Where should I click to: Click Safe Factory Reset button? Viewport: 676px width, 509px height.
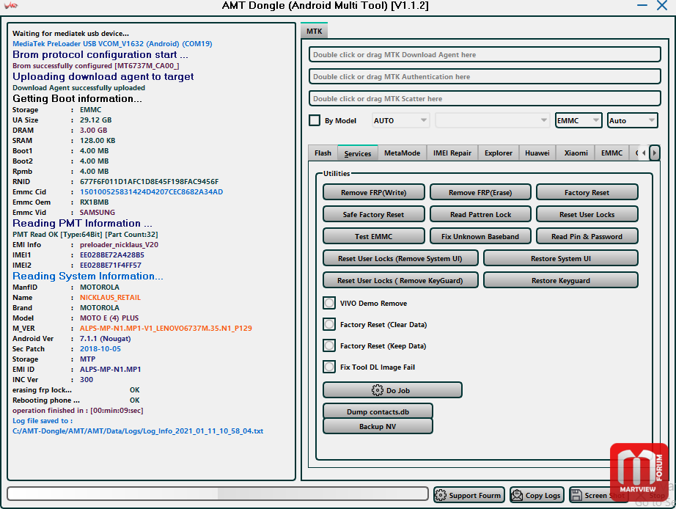click(374, 214)
